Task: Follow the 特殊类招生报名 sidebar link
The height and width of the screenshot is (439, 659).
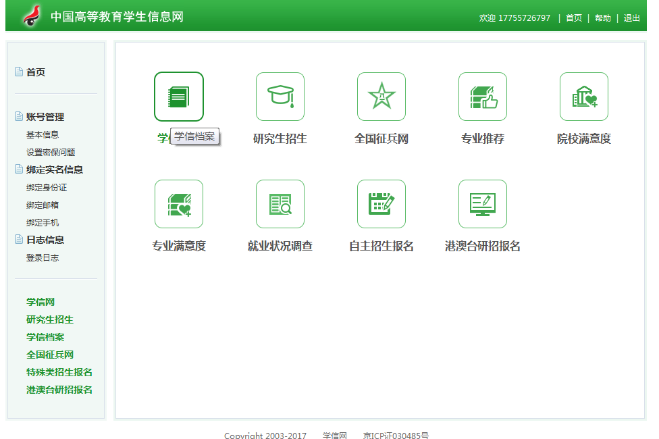Action: tap(59, 372)
